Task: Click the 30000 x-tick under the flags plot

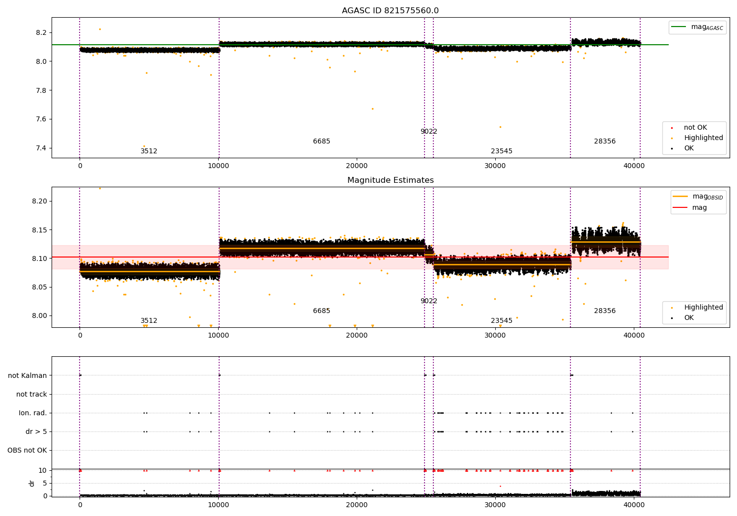Action: [x=495, y=505]
